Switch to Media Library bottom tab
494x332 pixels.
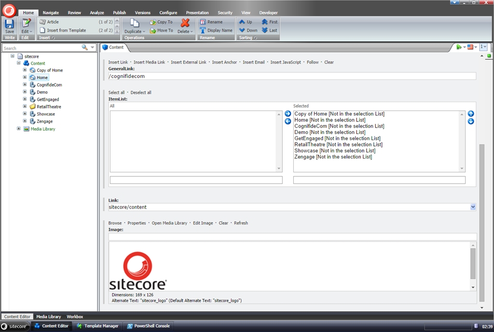[x=49, y=317]
